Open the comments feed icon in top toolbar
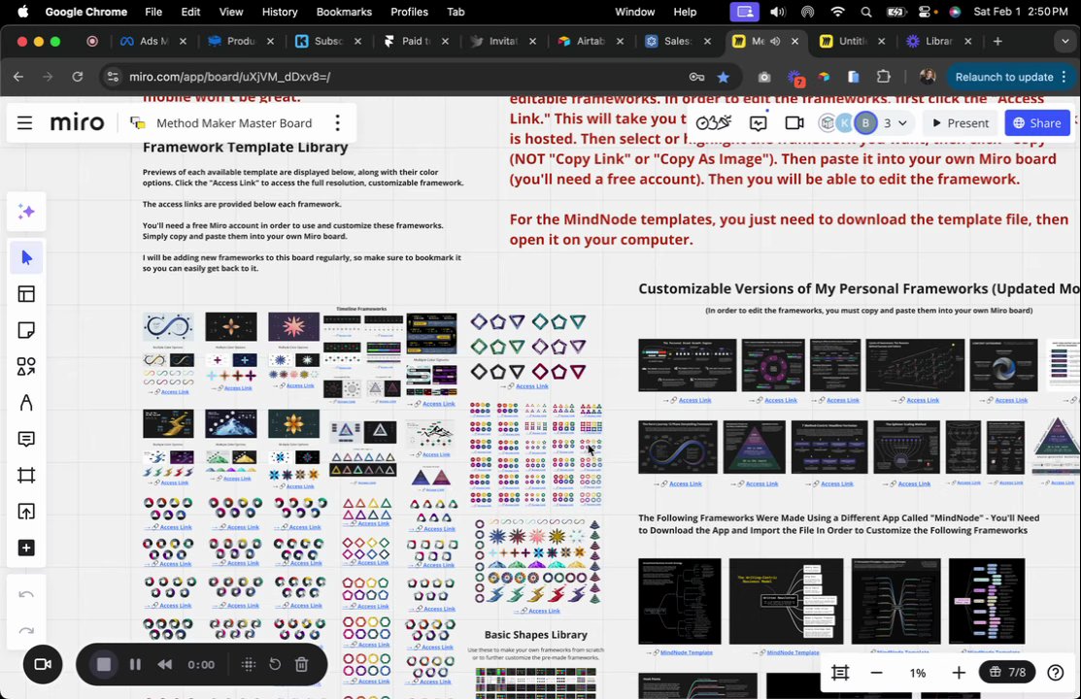 (x=759, y=123)
